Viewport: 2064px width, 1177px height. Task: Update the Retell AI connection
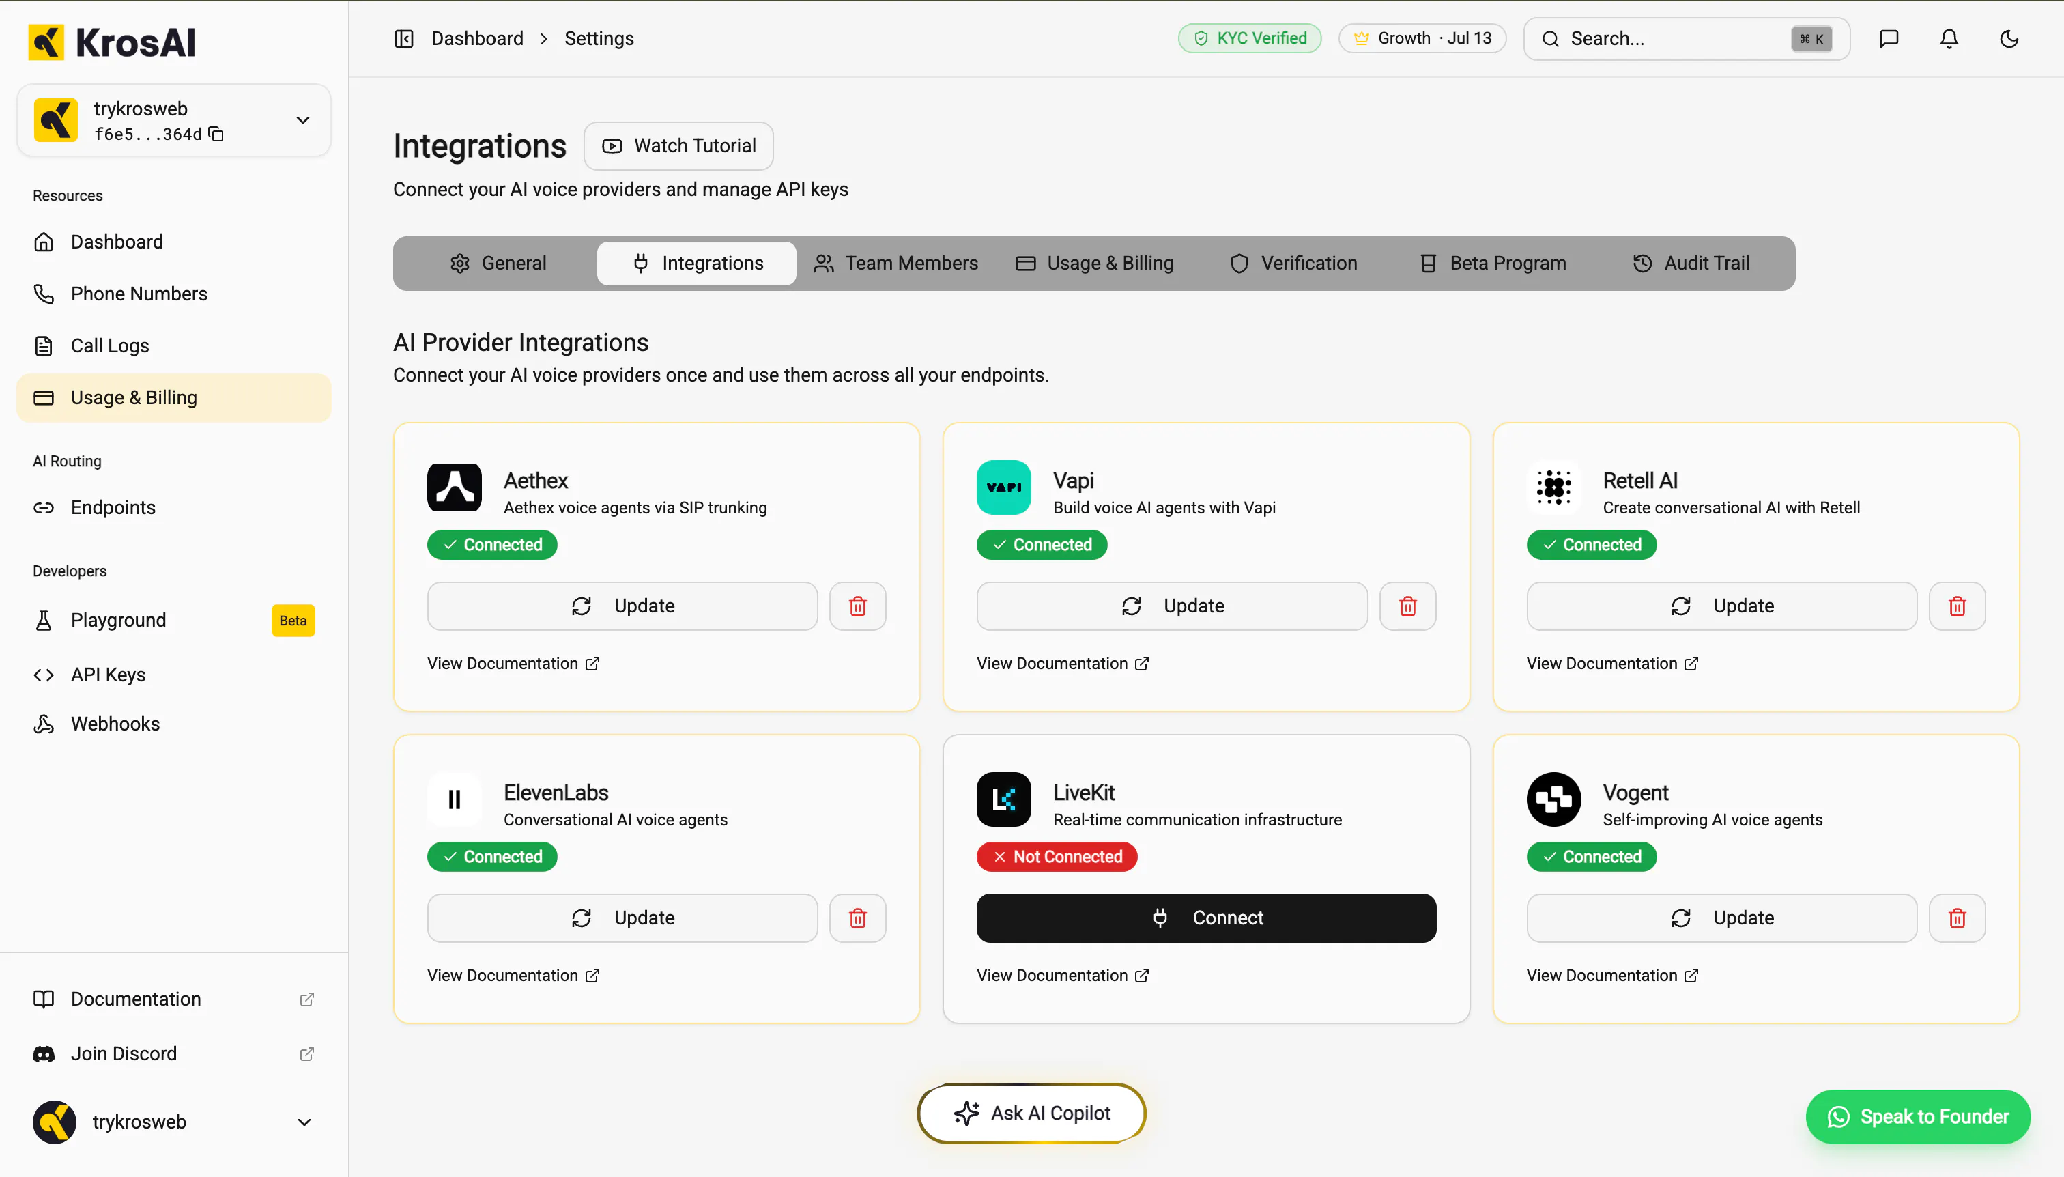pyautogui.click(x=1721, y=606)
